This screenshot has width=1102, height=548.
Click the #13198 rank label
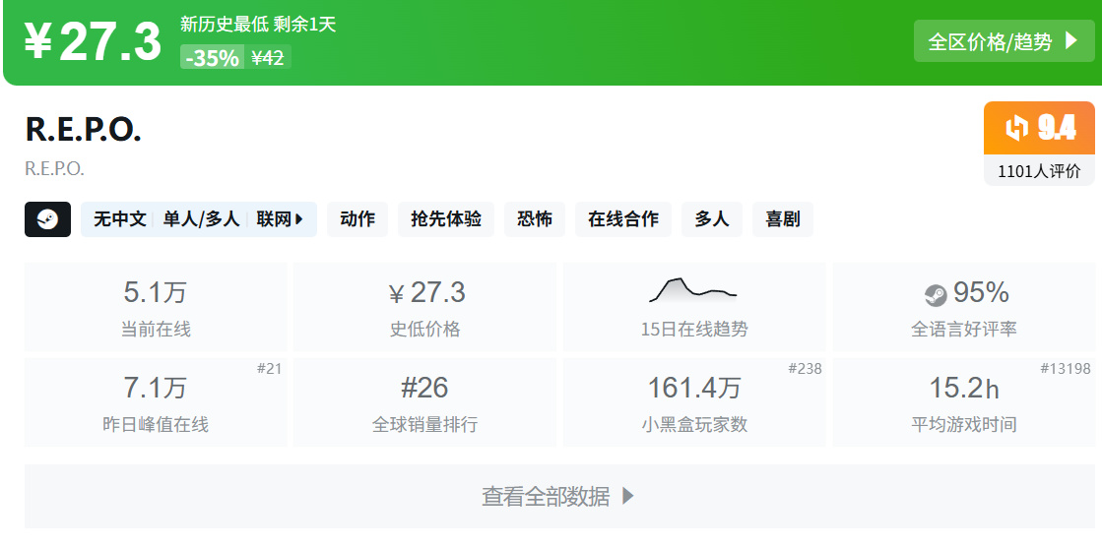point(1066,368)
